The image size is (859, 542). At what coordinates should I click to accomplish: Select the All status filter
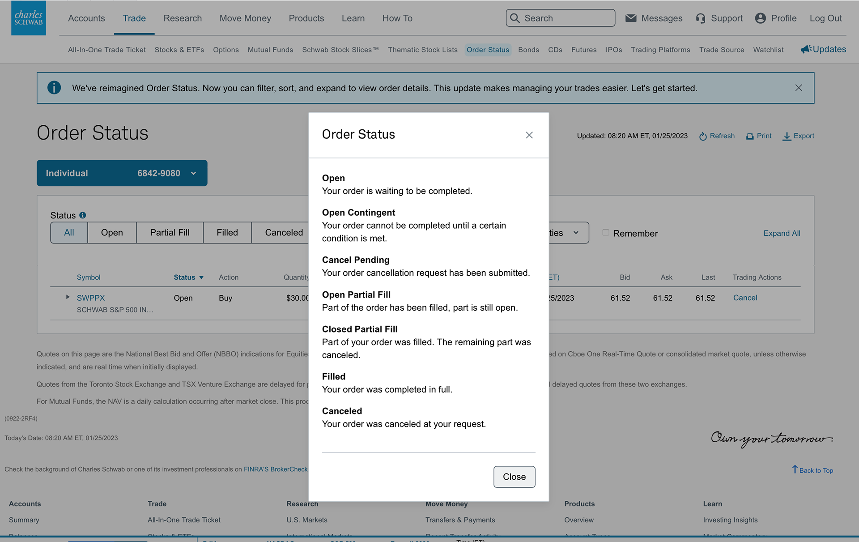[69, 233]
